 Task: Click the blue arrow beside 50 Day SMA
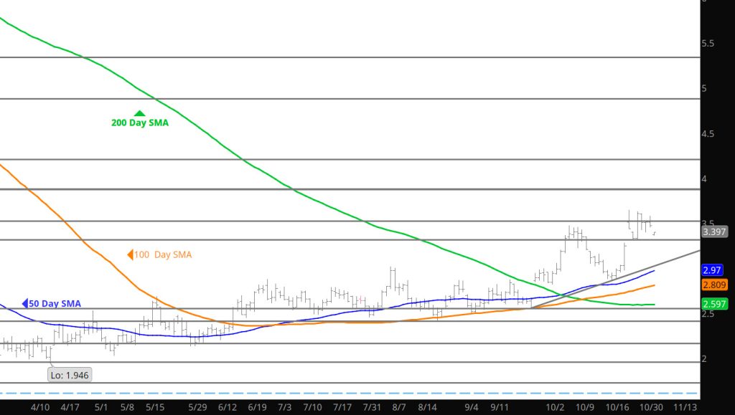[26, 304]
